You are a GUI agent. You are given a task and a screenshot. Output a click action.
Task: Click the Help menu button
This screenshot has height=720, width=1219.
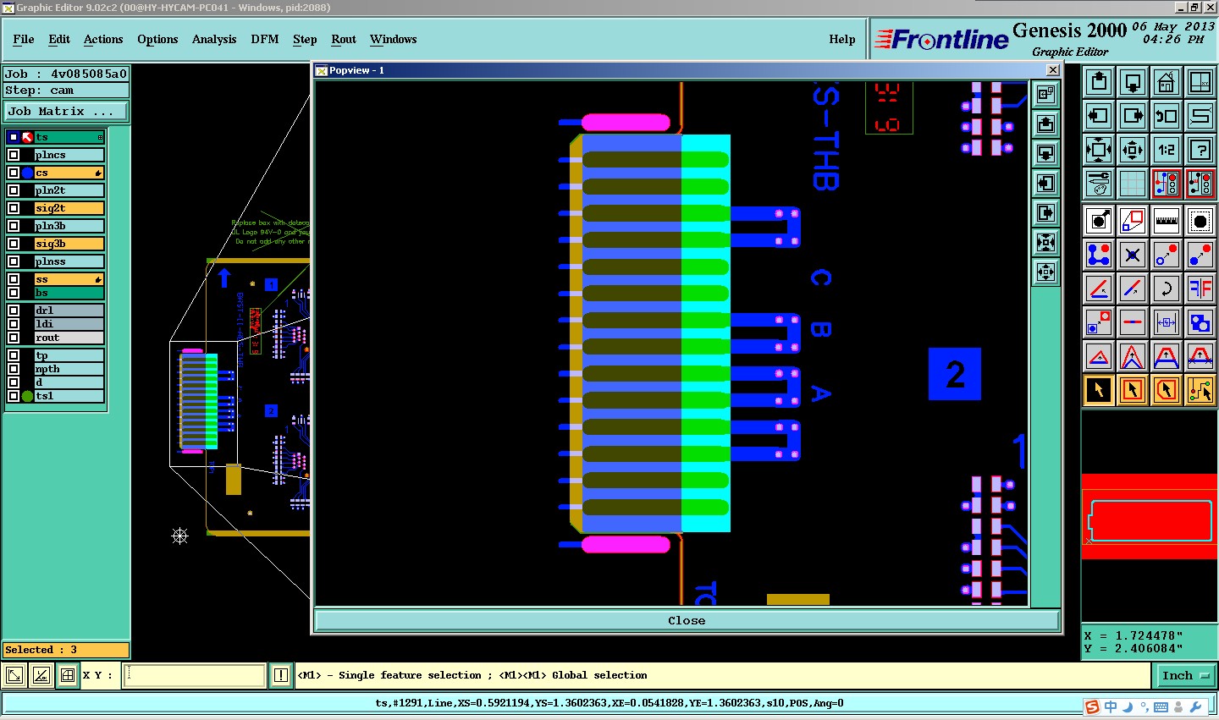click(842, 39)
